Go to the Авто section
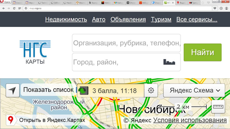 pyautogui.click(x=99, y=19)
